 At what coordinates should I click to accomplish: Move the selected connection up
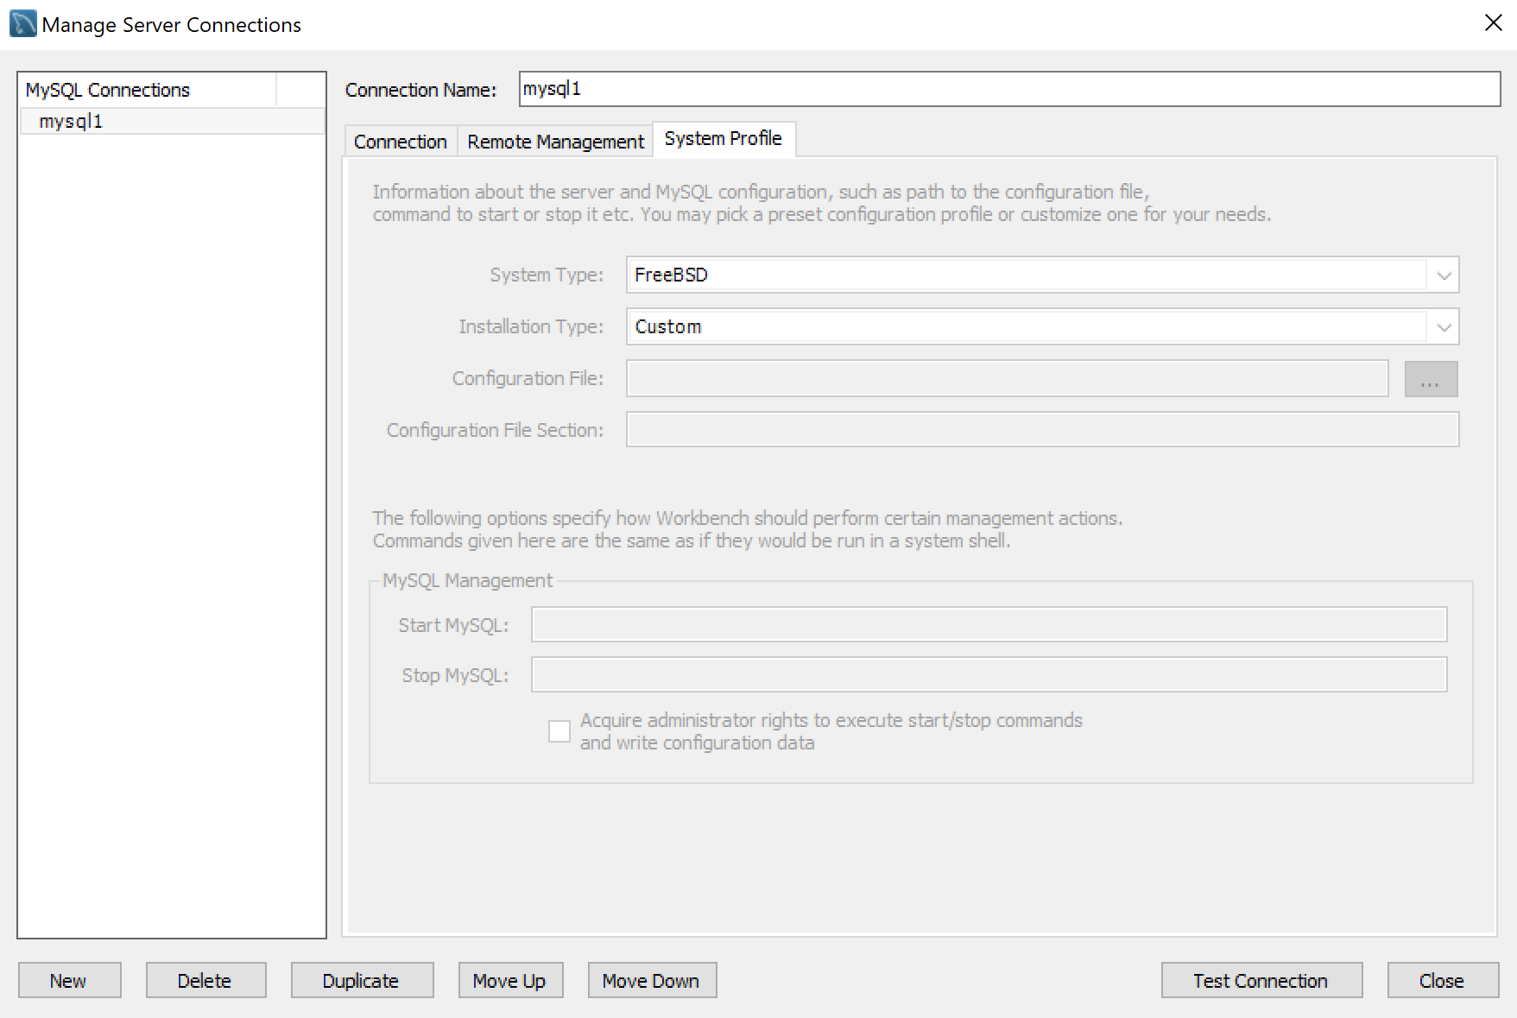[x=510, y=980]
